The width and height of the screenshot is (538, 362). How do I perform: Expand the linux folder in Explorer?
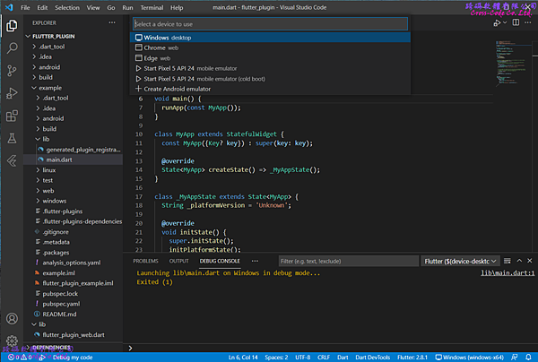tap(49, 169)
